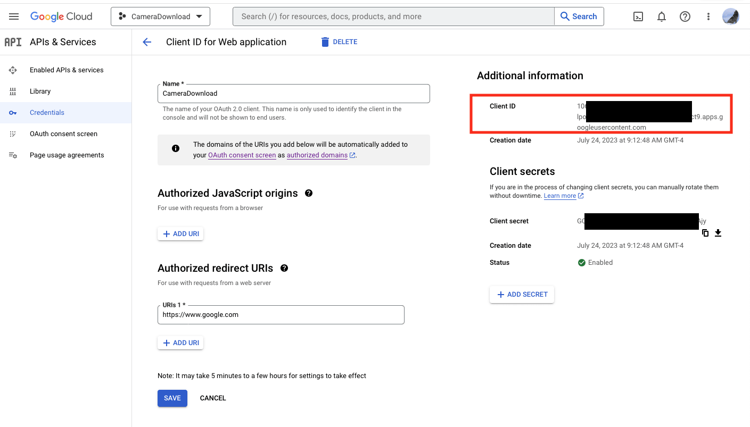The image size is (750, 427).
Task: Open the CameraDownload project selector dropdown
Action: [160, 16]
